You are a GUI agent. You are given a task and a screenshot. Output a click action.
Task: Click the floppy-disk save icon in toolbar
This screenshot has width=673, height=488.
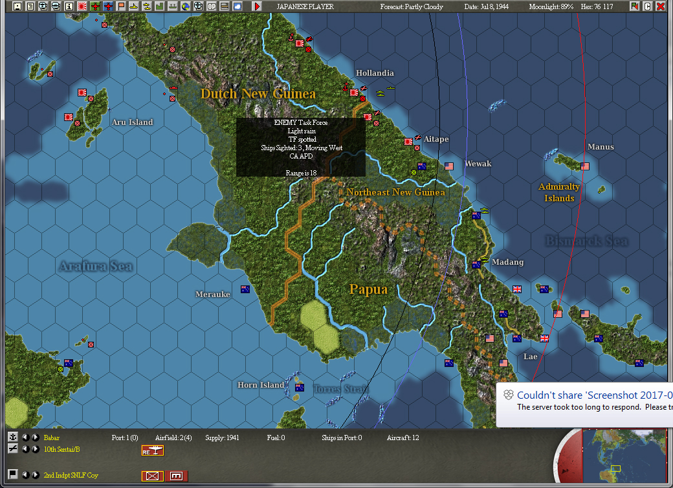pos(17,6)
